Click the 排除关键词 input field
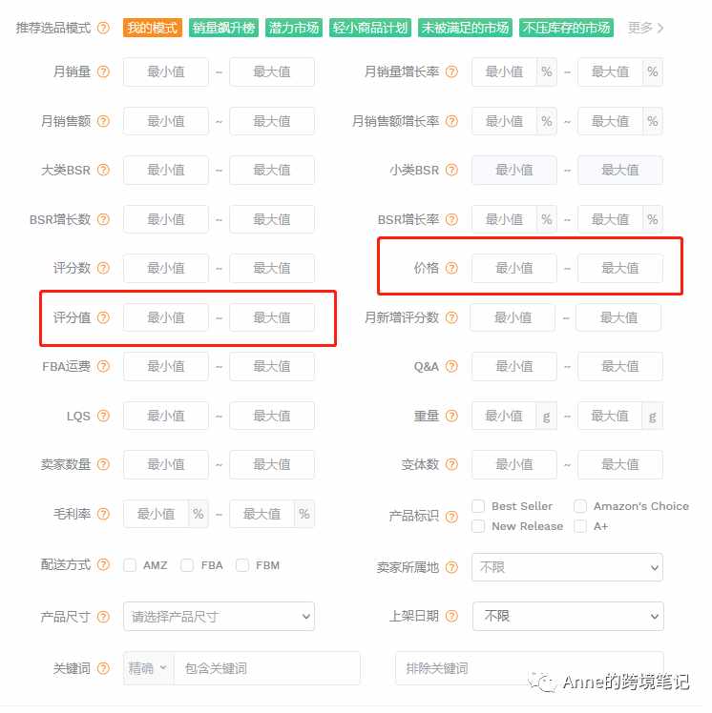Viewport: 712px width, 713px height. click(x=530, y=668)
